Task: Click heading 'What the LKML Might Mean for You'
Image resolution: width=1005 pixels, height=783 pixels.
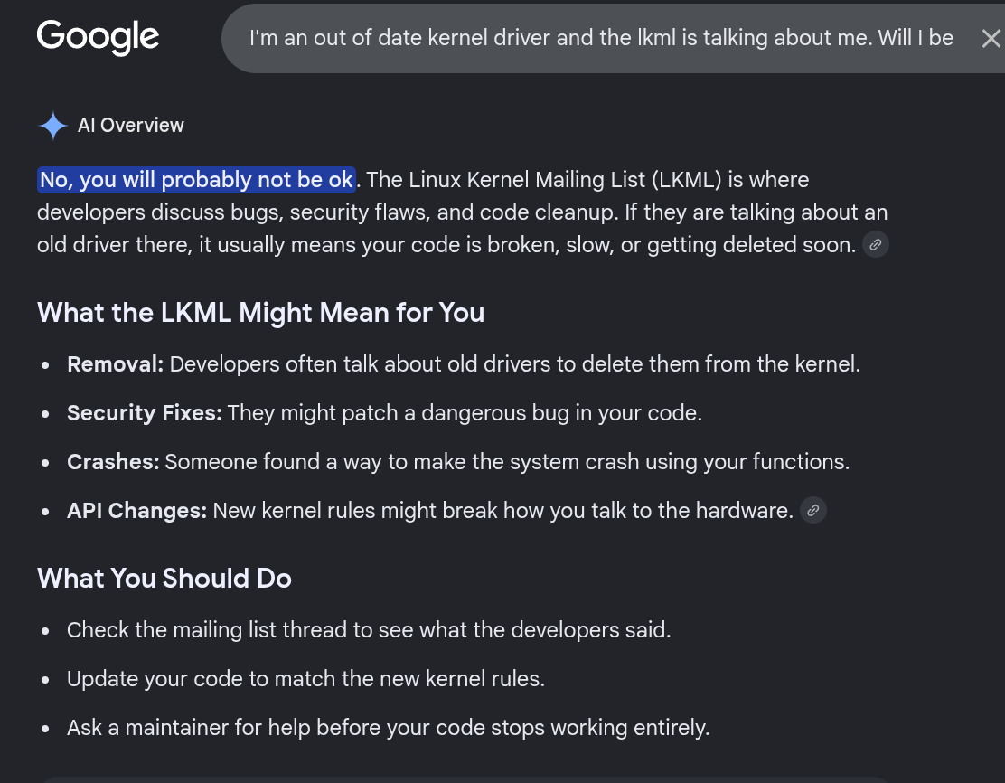Action: (x=261, y=313)
